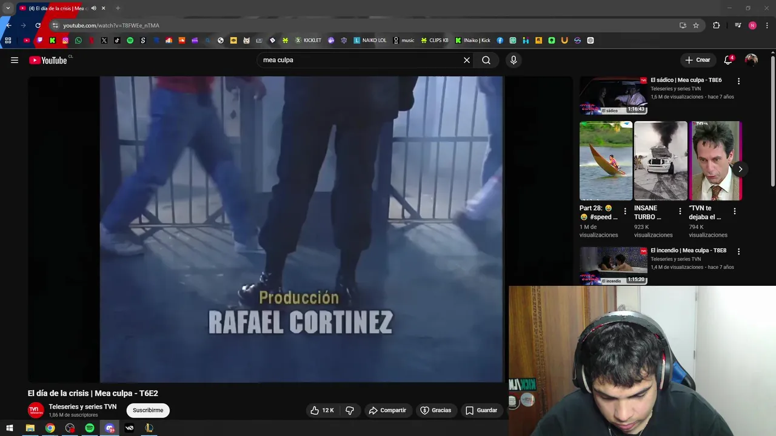The height and width of the screenshot is (436, 776).
Task: Open the music bookmark
Action: click(x=404, y=41)
